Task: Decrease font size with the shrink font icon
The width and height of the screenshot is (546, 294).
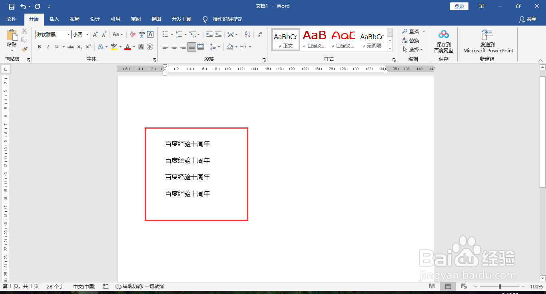Action: (104, 35)
